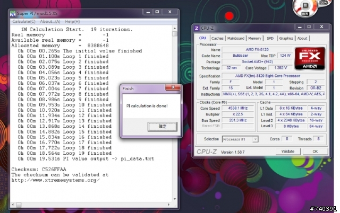Open the About tab in CPU-Z
Screen dimensions: 340x213
[x=302, y=38]
